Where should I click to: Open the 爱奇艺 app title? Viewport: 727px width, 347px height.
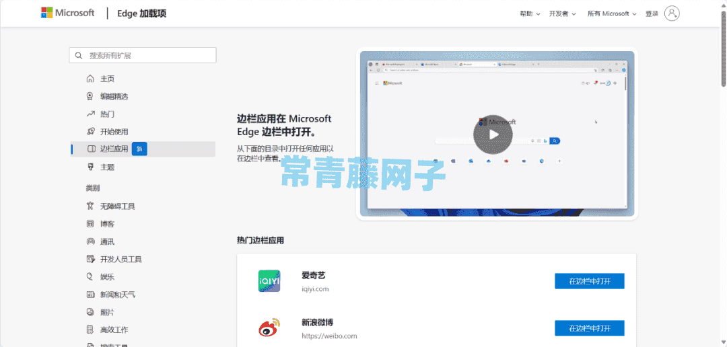point(314,276)
